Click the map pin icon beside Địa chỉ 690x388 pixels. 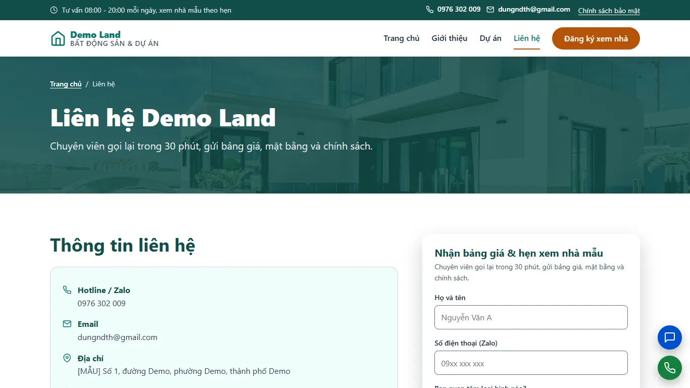tap(67, 358)
